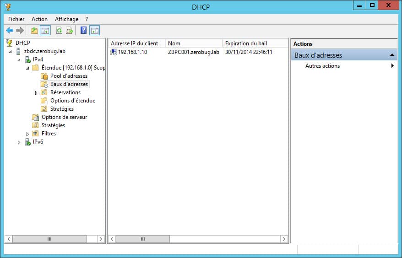
Task: Collapse the Baux d'adresses actions section
Action: tap(392, 55)
